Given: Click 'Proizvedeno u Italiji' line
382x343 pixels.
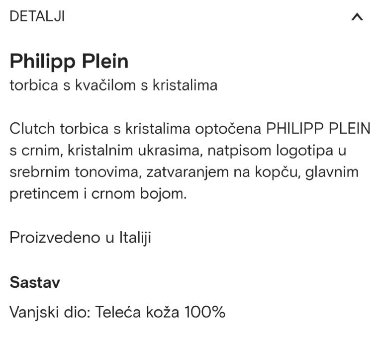Looking at the screenshot, I should coord(80,237).
